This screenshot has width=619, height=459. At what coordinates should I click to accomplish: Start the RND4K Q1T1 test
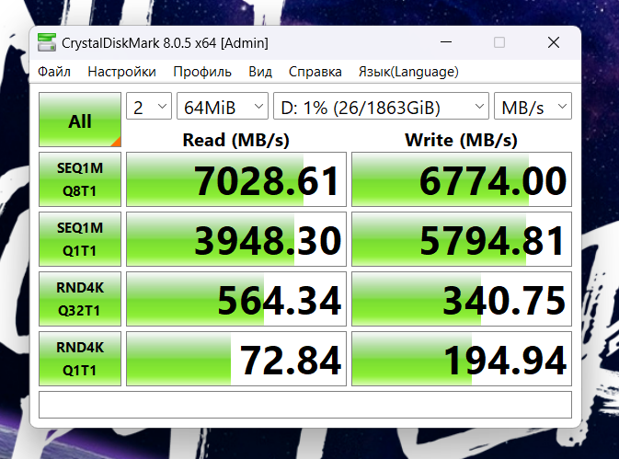80,359
